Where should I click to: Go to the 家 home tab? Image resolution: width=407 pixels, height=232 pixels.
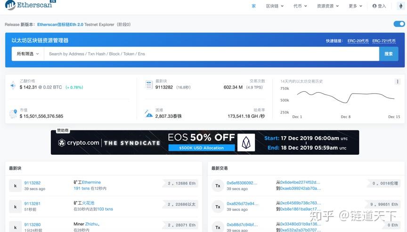click(x=254, y=6)
